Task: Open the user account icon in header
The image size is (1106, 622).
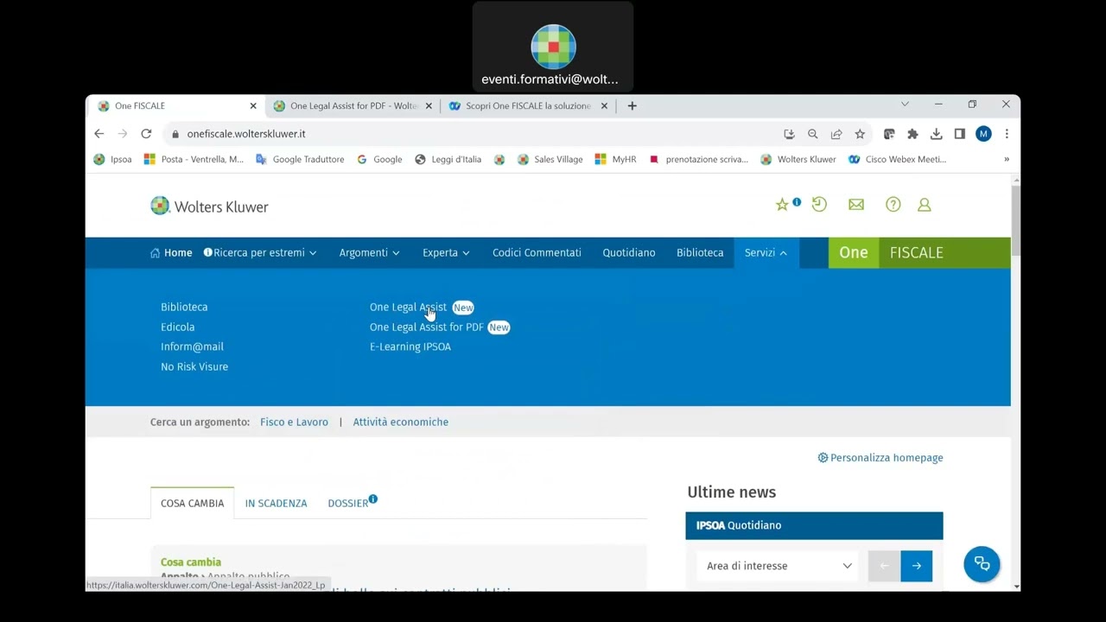Action: click(925, 205)
